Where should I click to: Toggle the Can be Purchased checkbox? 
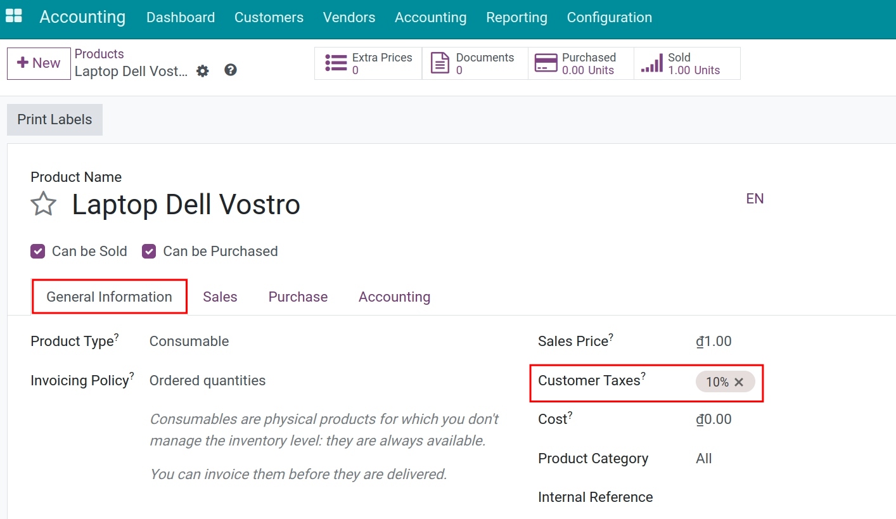(149, 252)
